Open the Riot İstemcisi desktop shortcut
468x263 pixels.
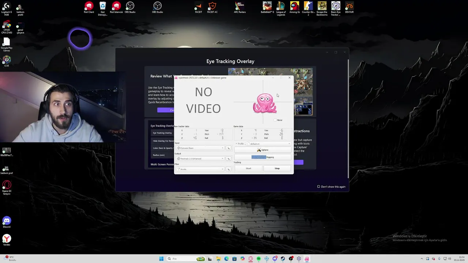(116, 8)
